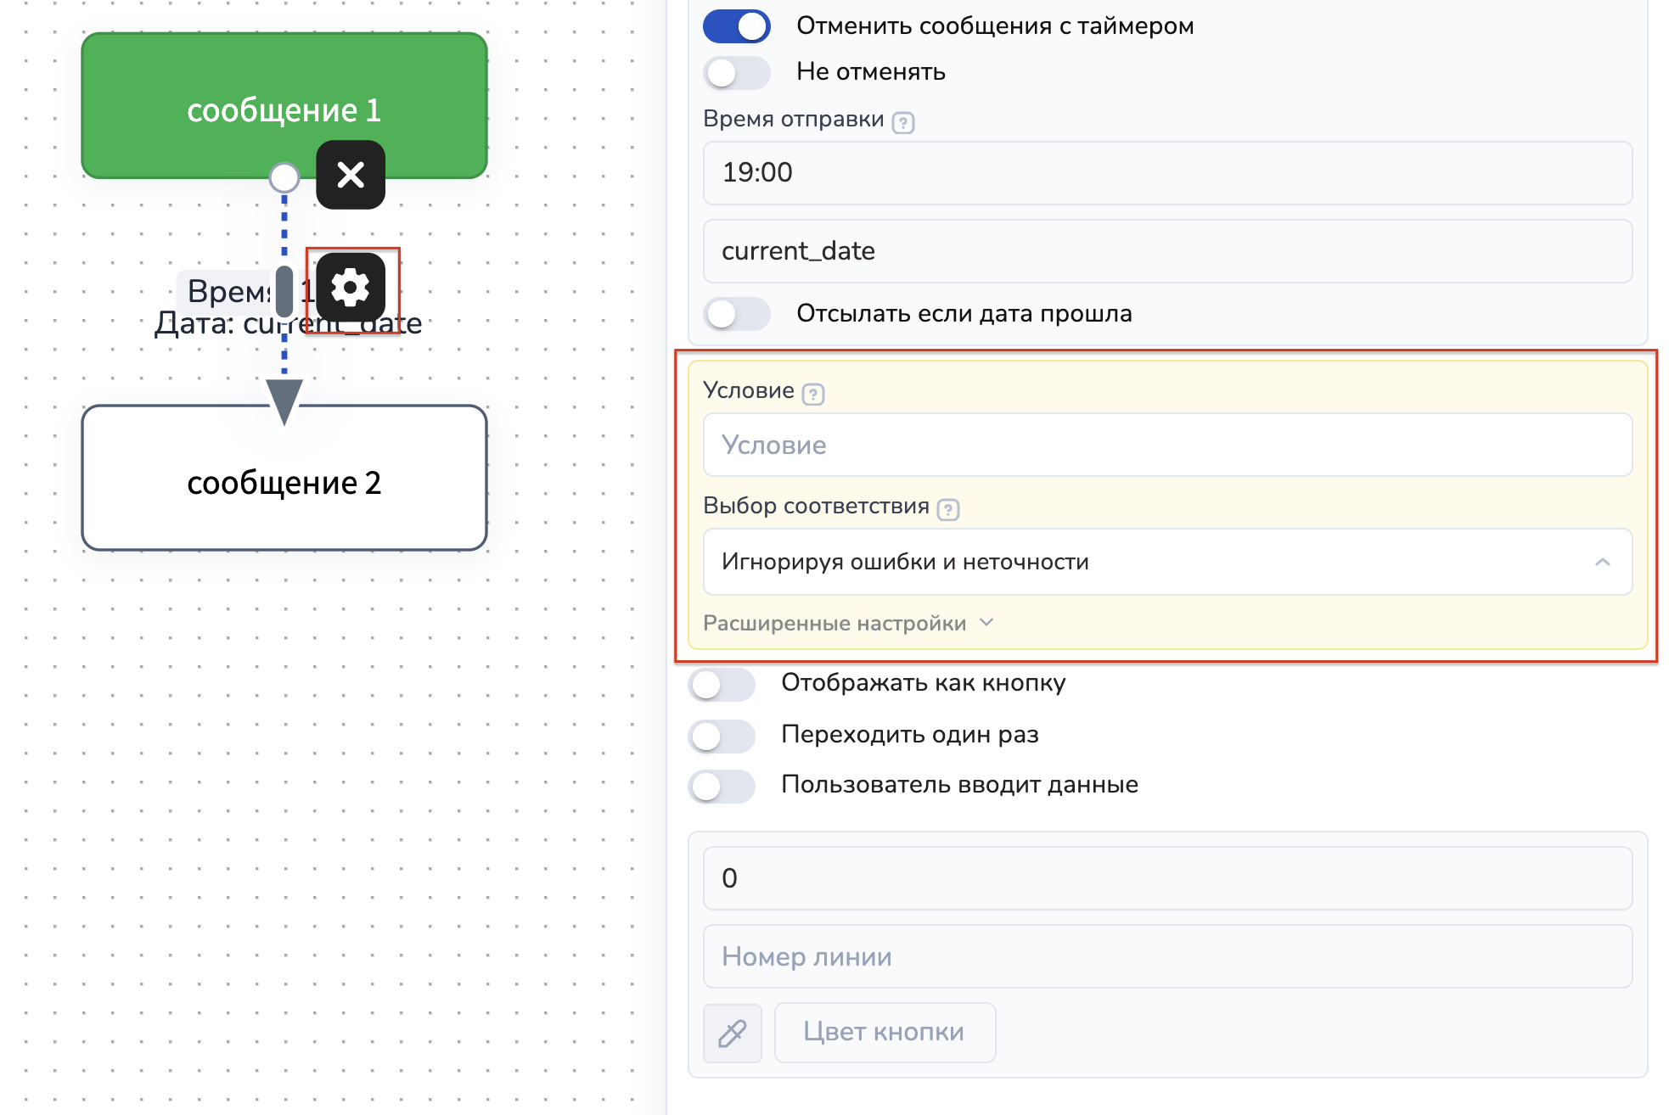Click the Условие input field
1669x1115 pixels.
coord(1166,445)
